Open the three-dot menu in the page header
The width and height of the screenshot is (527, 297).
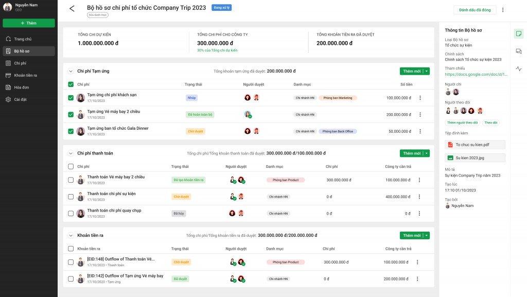pyautogui.click(x=503, y=10)
